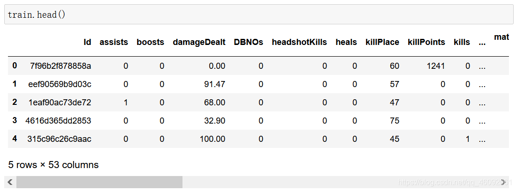Click Id value 7f96b2f878858a
This screenshot has height=191, width=516.
(x=61, y=66)
